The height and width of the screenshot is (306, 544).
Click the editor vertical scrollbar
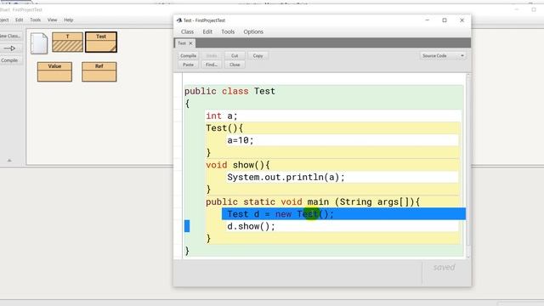click(x=468, y=166)
